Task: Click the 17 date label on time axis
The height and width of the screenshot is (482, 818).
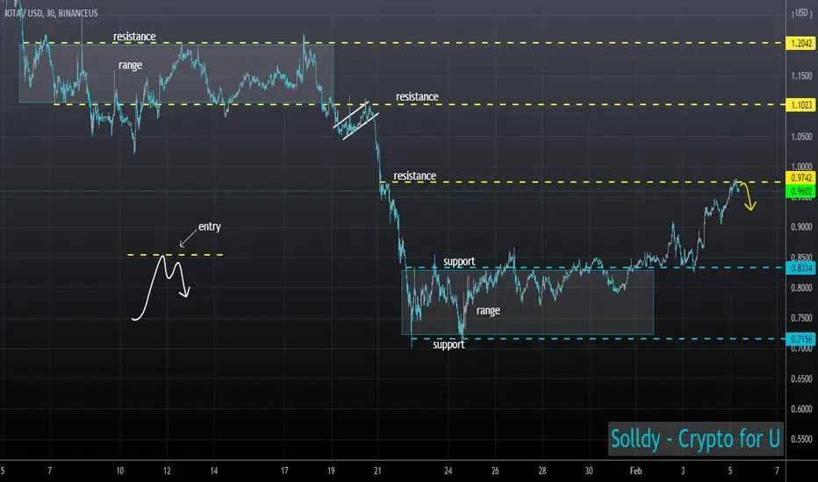Action: pos(284,471)
